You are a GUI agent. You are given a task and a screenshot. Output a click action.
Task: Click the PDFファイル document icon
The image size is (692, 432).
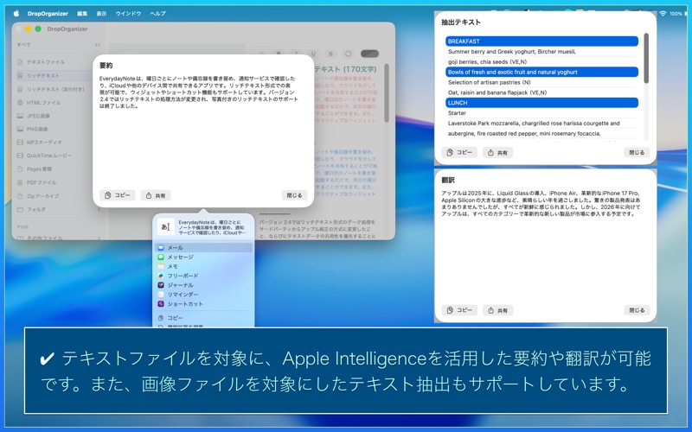pos(20,182)
